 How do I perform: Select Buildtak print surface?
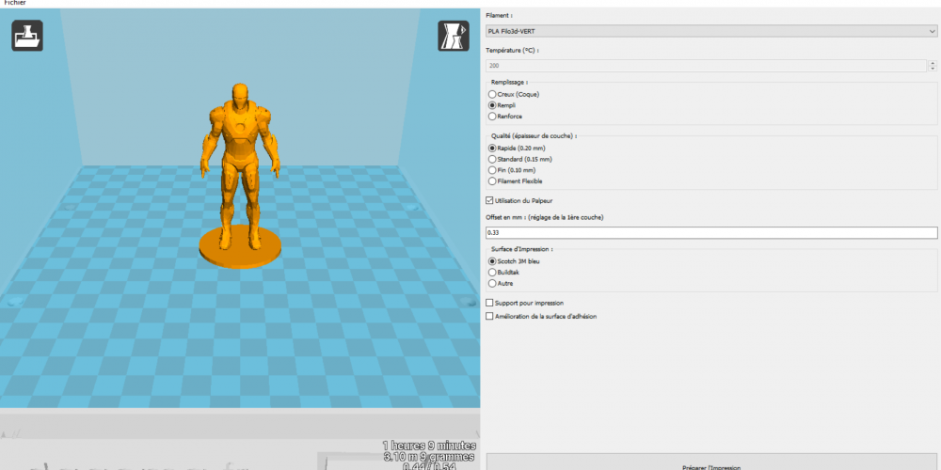[504, 273]
